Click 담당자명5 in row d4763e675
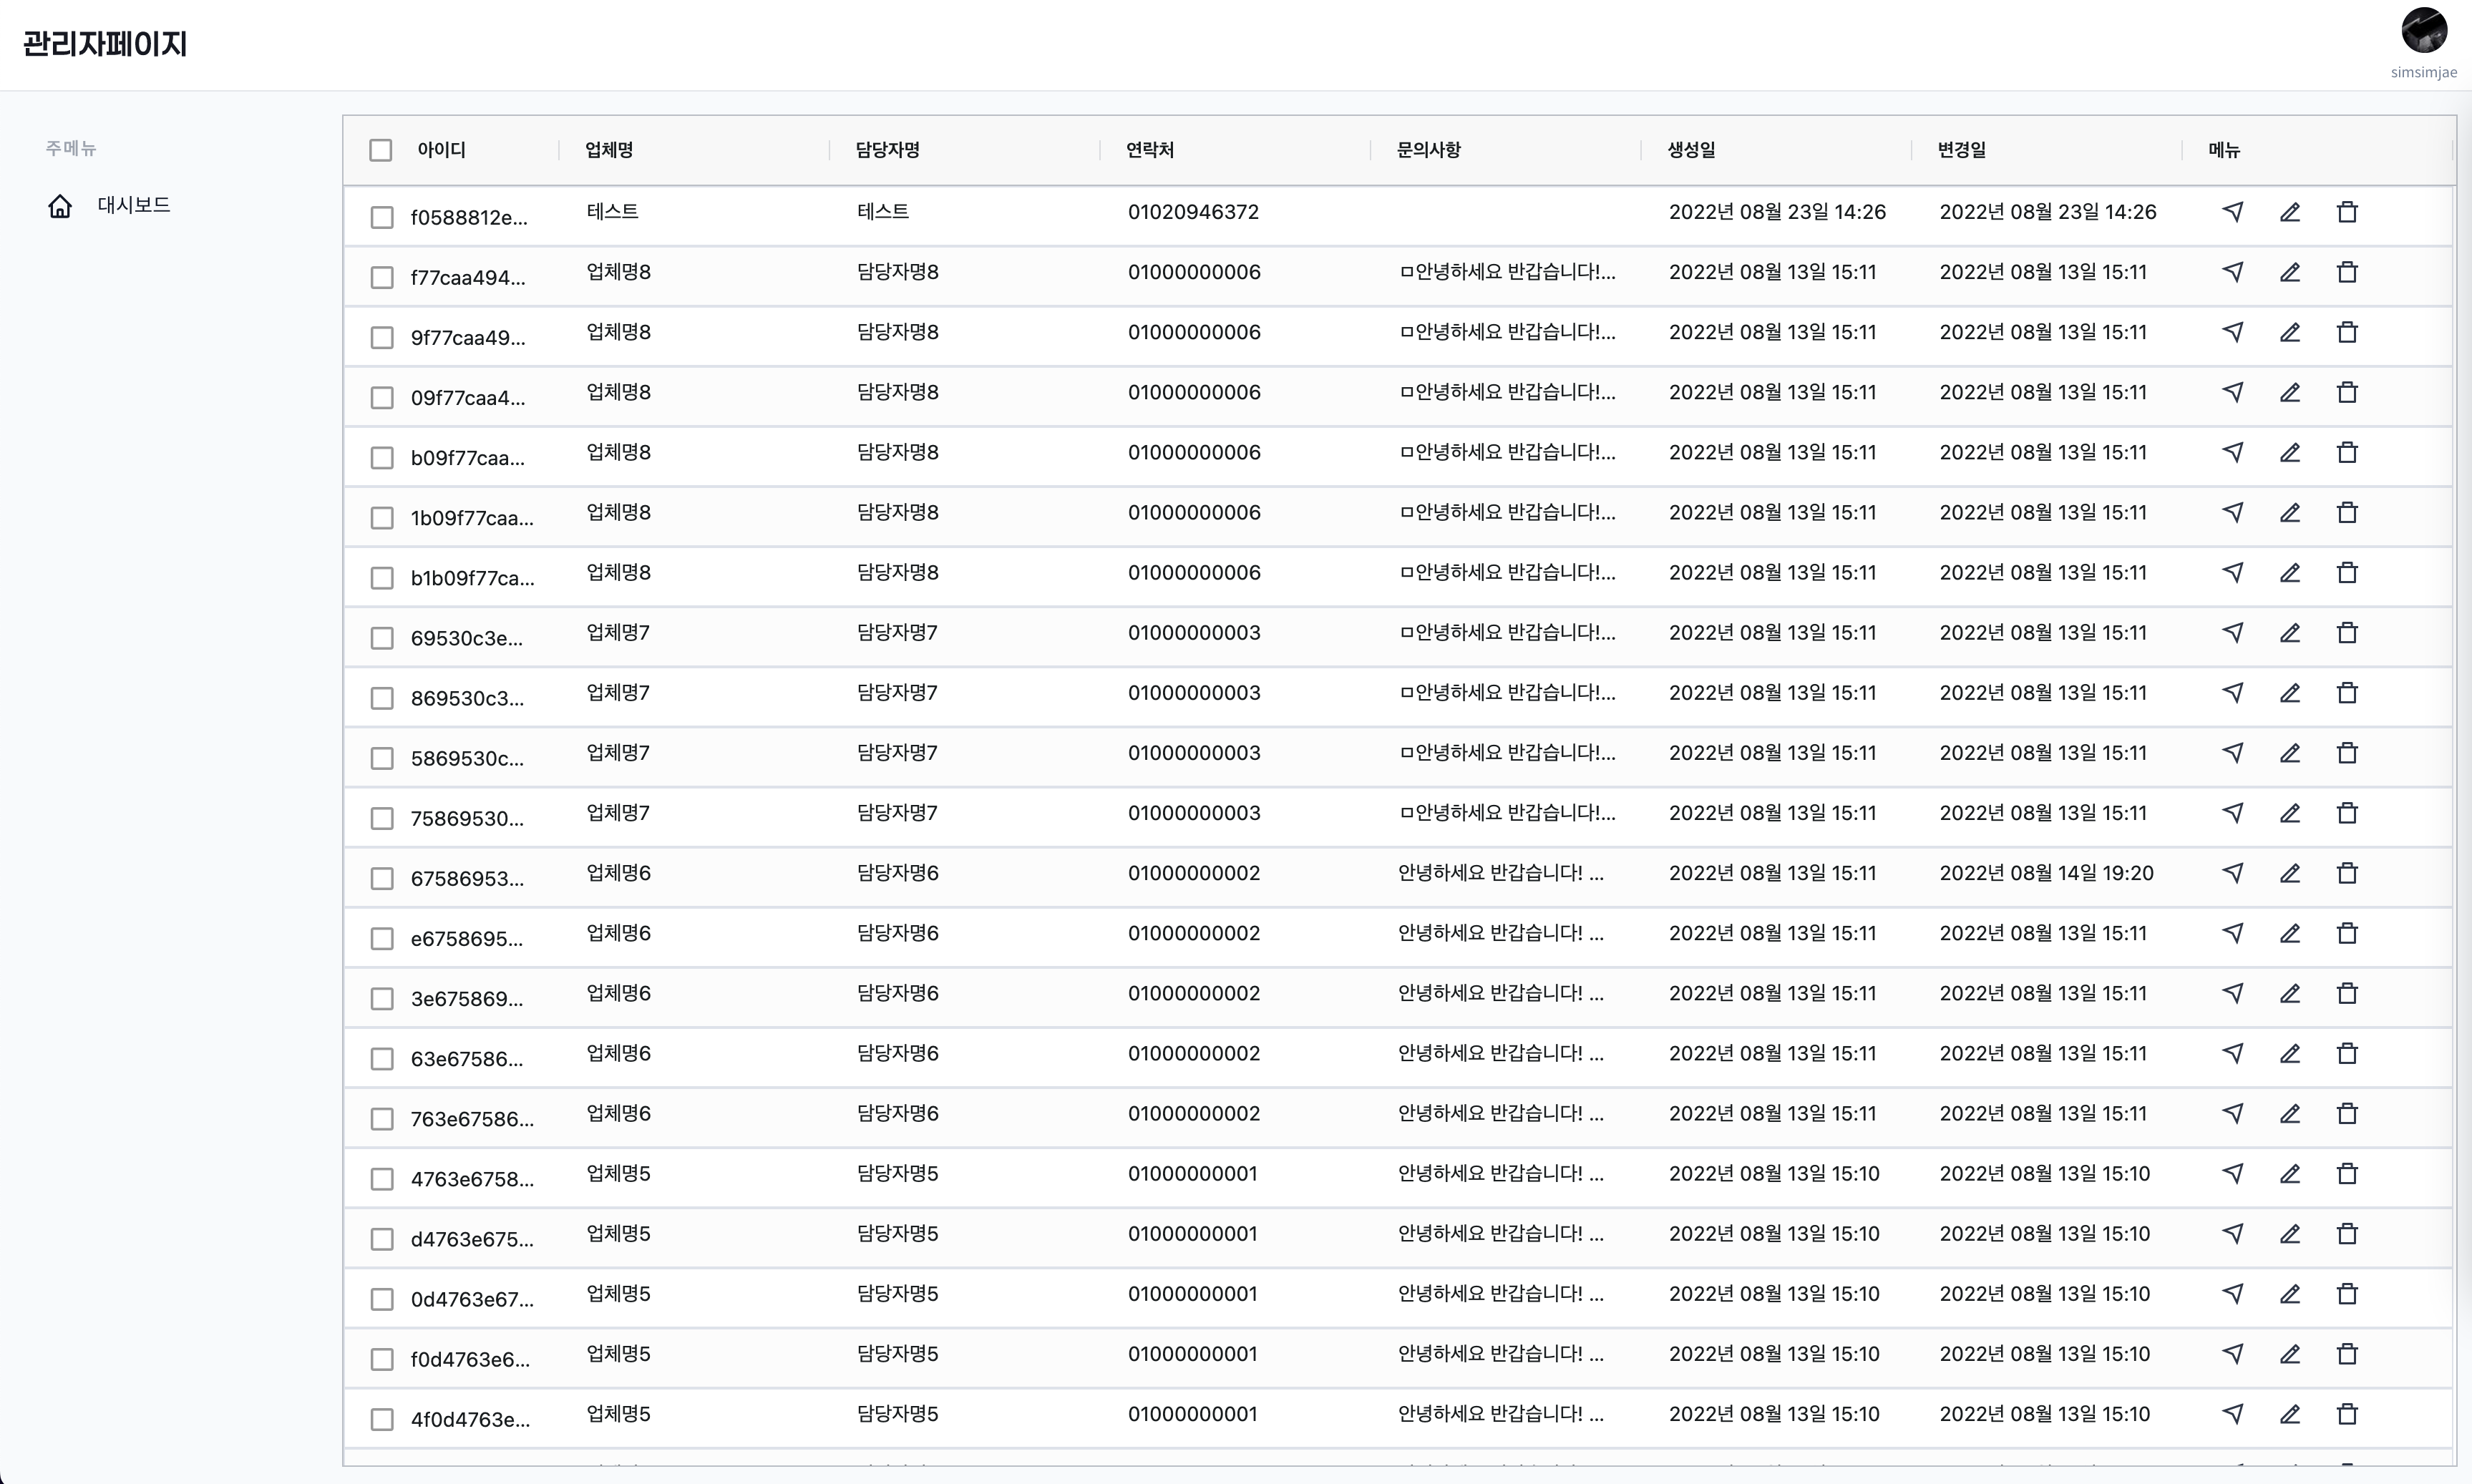Viewport: 2472px width, 1484px height. pos(898,1233)
